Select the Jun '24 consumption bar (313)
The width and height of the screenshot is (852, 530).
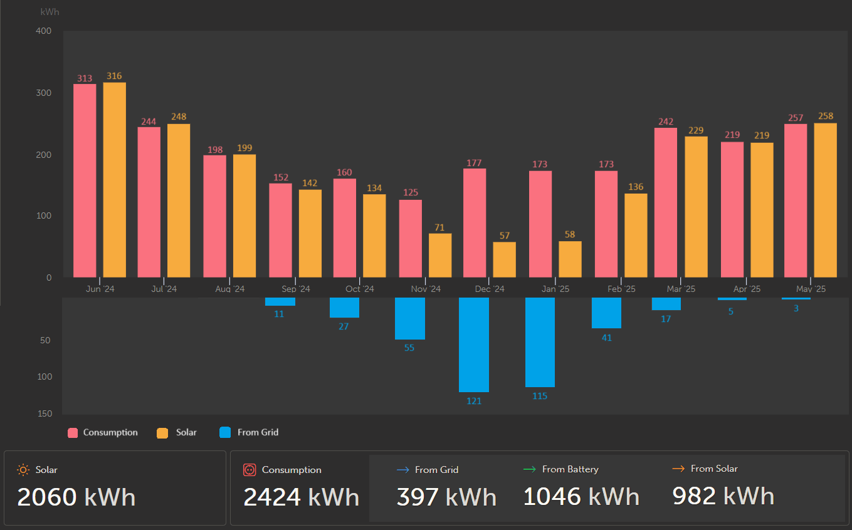click(x=85, y=180)
